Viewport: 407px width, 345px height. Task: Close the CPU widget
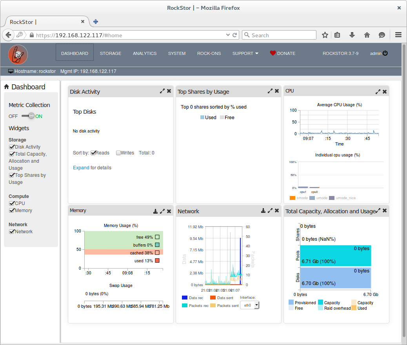[x=385, y=92]
